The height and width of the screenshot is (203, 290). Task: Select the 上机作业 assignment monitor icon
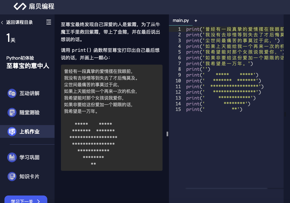(12, 132)
